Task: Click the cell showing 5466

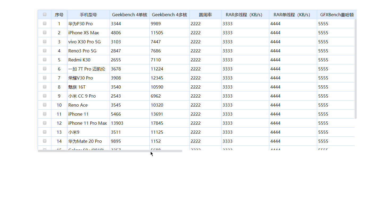Action: (x=129, y=114)
